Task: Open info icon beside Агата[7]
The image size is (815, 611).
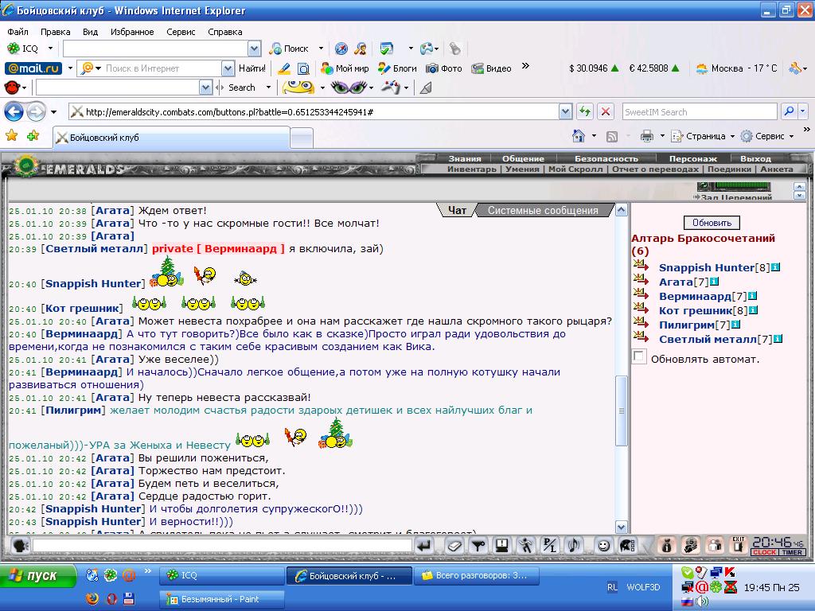Action: [714, 282]
